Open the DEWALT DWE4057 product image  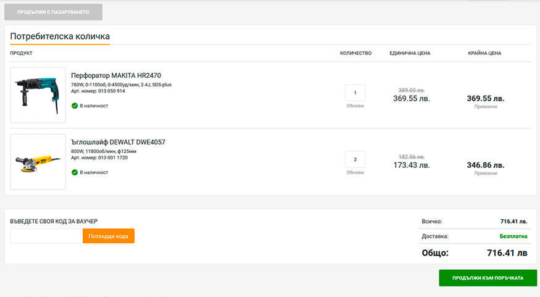pos(38,162)
